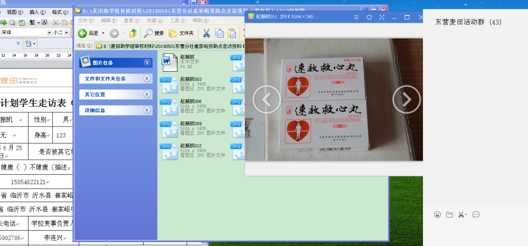The width and height of the screenshot is (528, 246).
Task: Open the Forward history dropdown arrow
Action: pyautogui.click(x=123, y=33)
